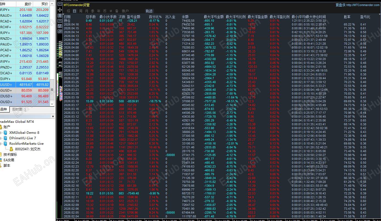Collapse the MTCommander panel with the minus icon
This screenshot has width=381, height=221.
(60, 4)
